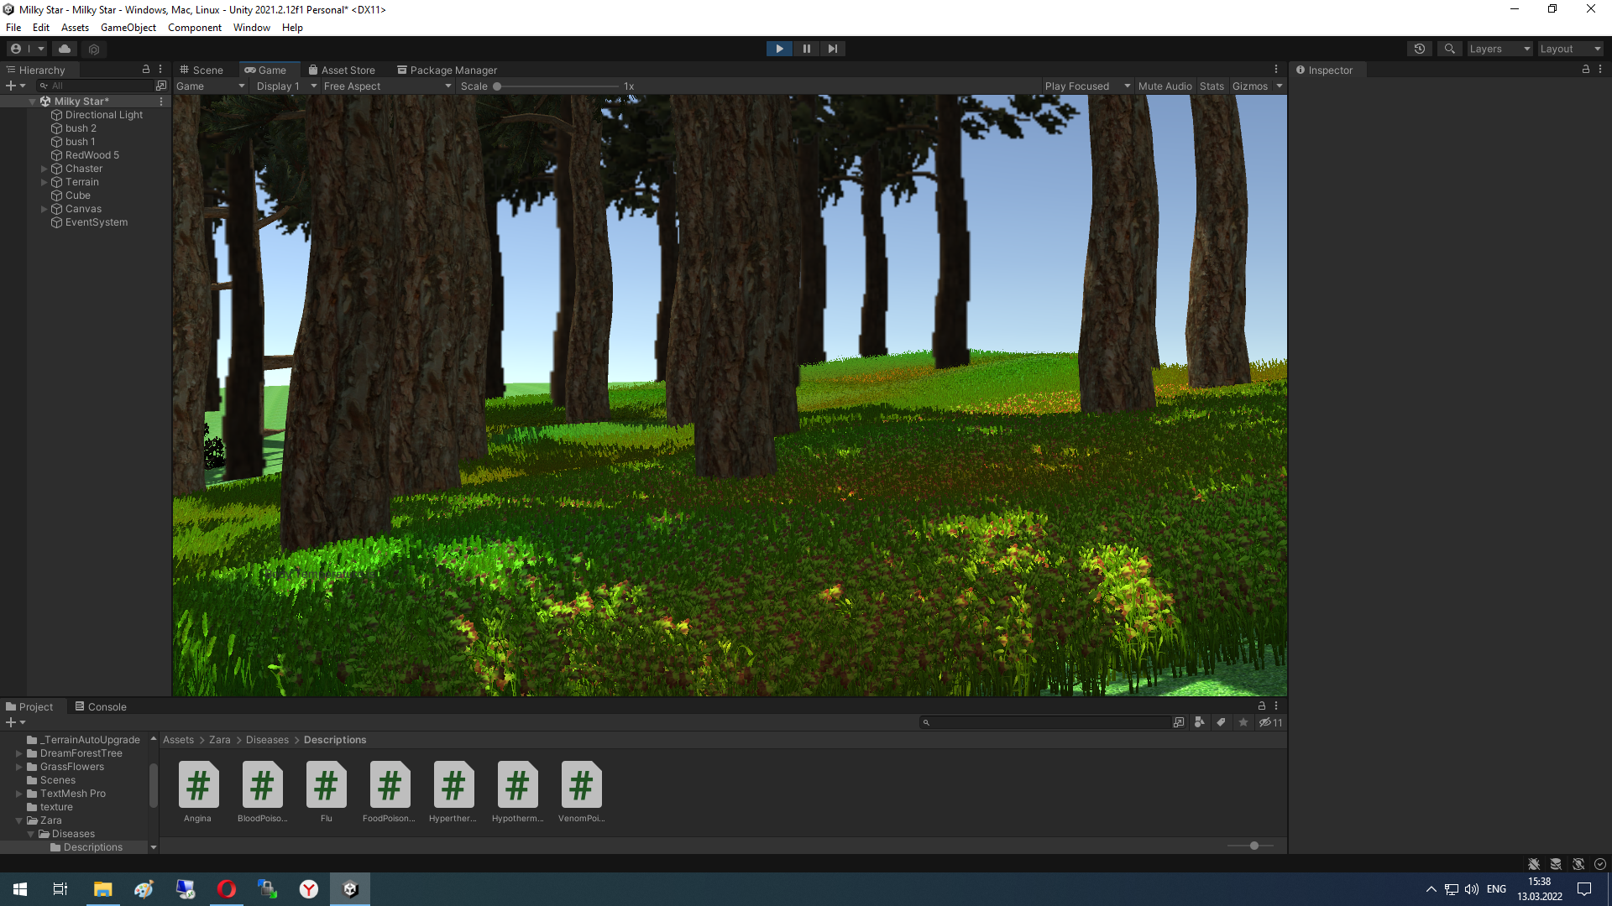The height and width of the screenshot is (906, 1612).
Task: Open the Angina script asset
Action: click(x=198, y=792)
